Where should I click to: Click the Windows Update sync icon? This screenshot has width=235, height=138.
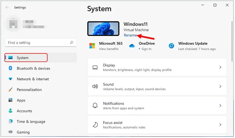click(x=171, y=46)
